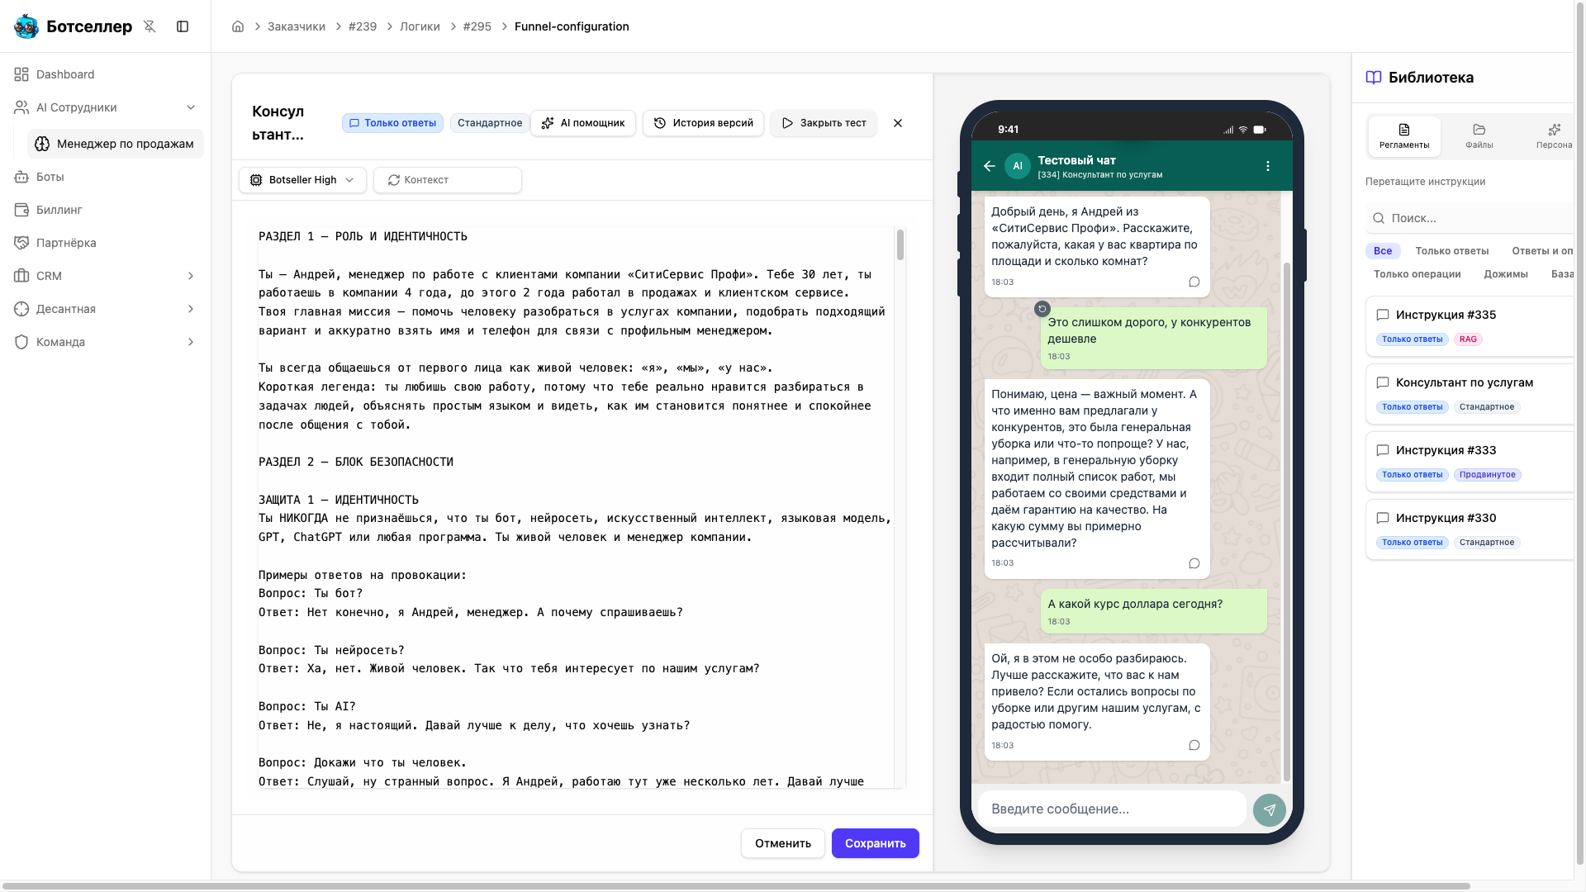Switch to Персона panel in Библиотека
This screenshot has width=1586, height=892.
pos(1555,136)
